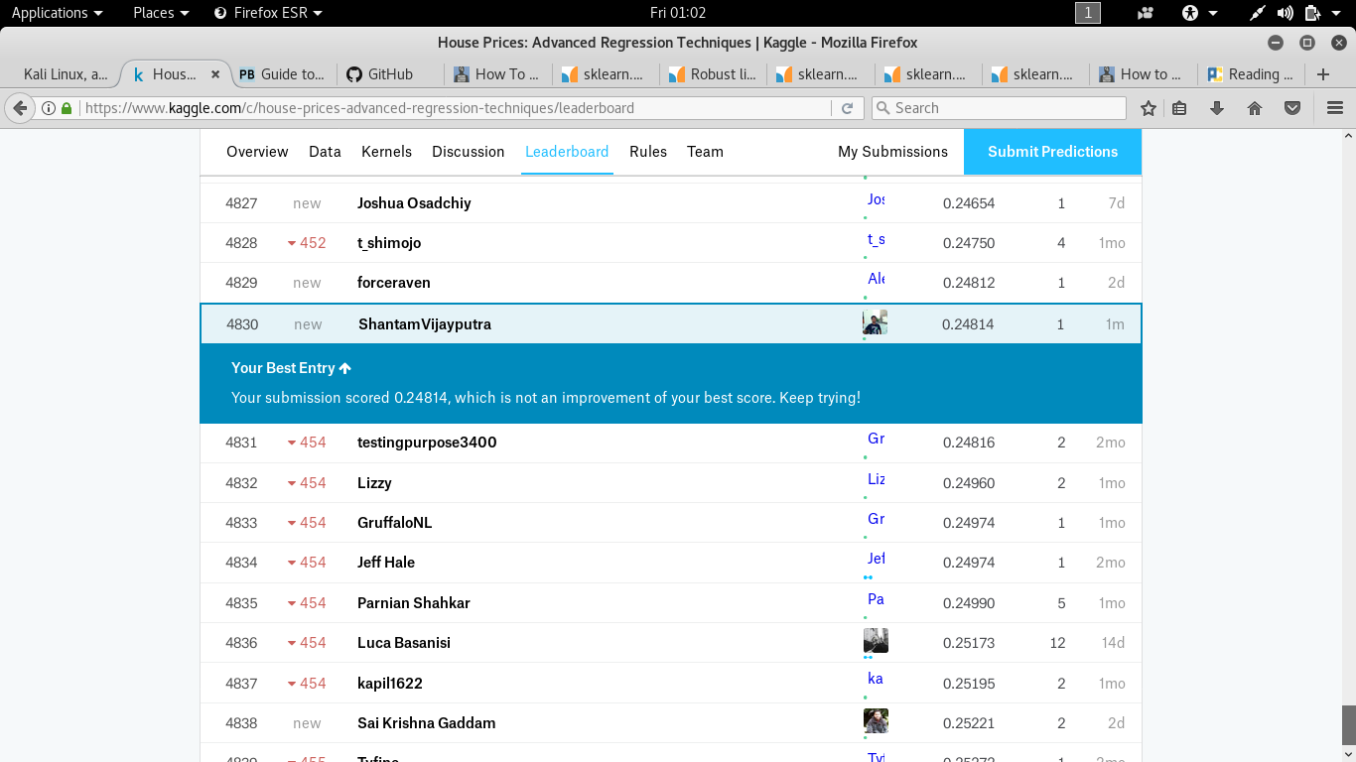
Task: Click Your Best Entry heading text
Action: click(283, 368)
